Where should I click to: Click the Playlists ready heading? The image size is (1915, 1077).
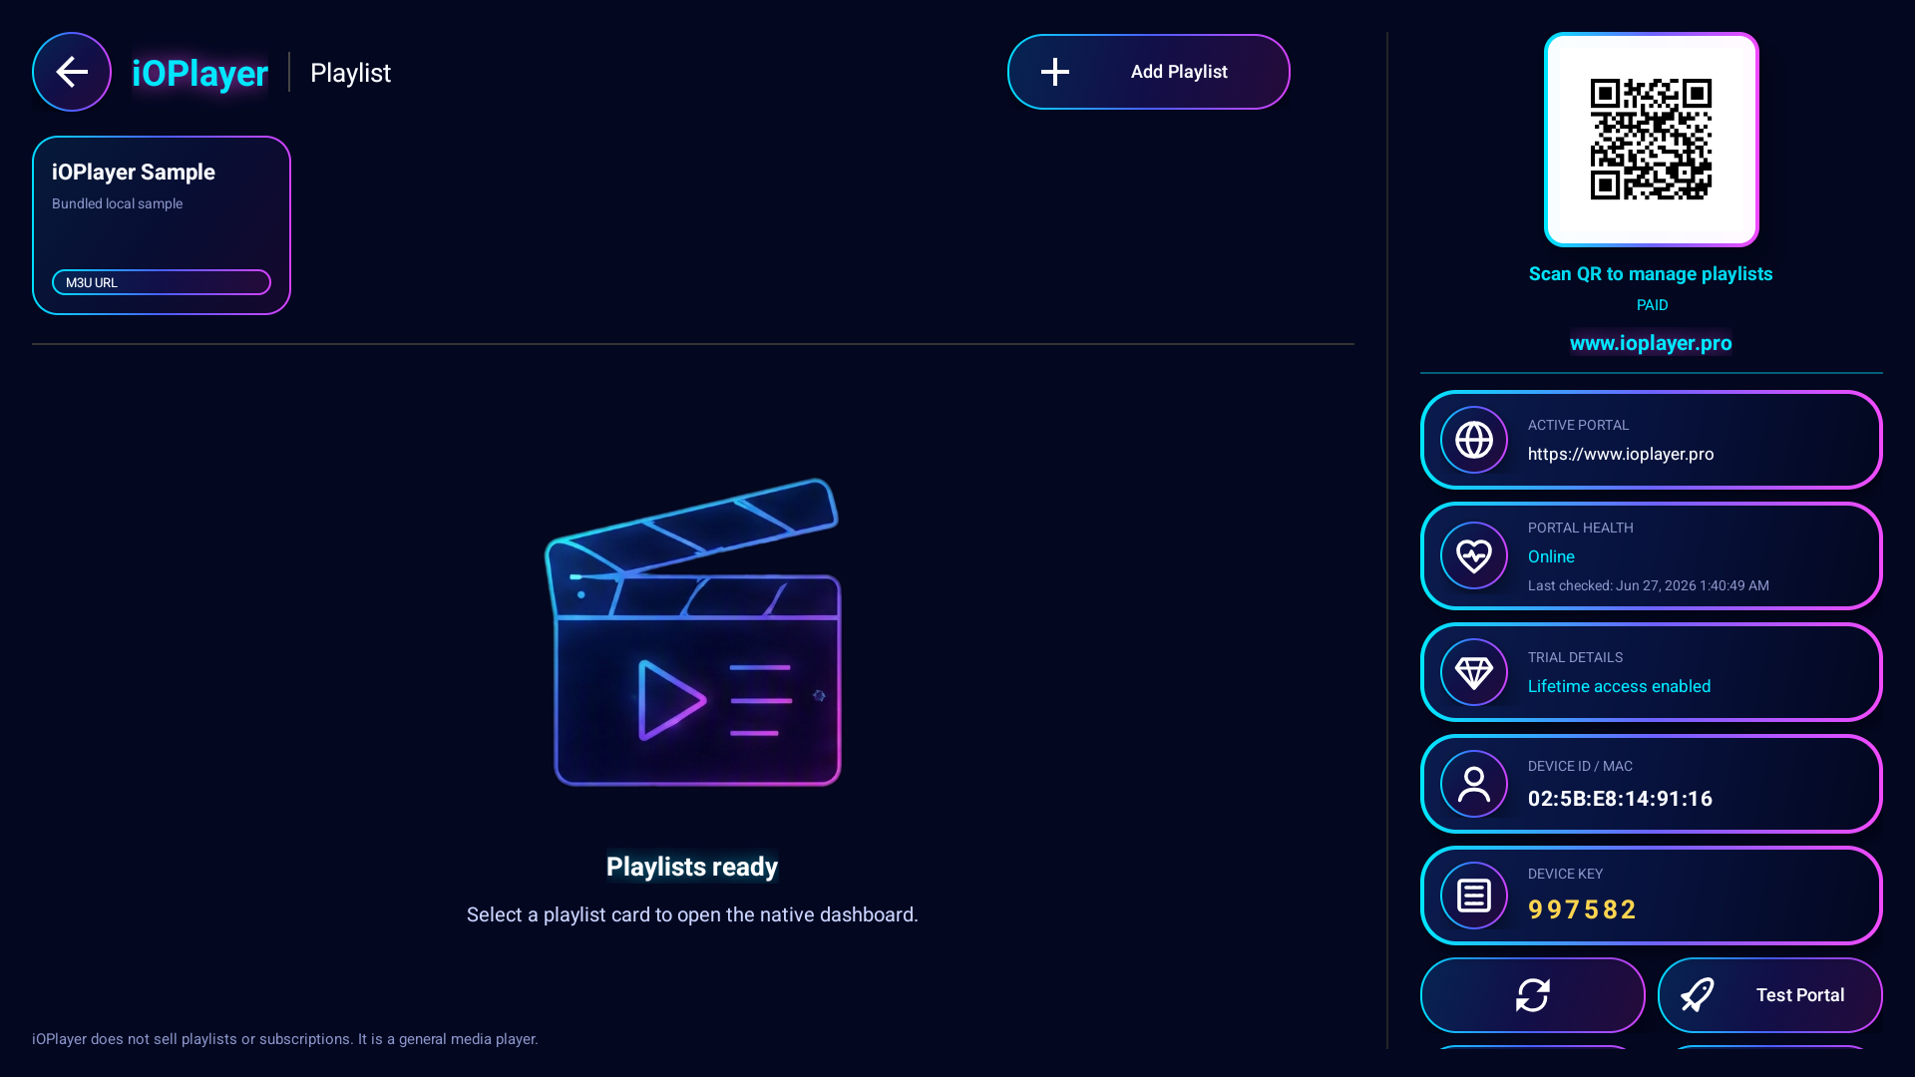(x=692, y=867)
